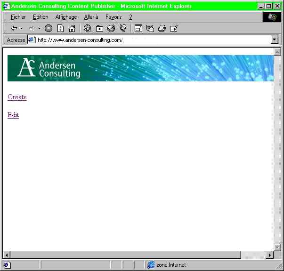The image size is (284, 271).
Task: Close the Internet Explorer window
Action: tap(277, 6)
